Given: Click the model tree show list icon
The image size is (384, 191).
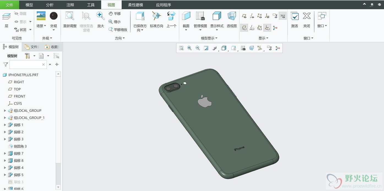Looking at the screenshot, I should click(41, 56).
